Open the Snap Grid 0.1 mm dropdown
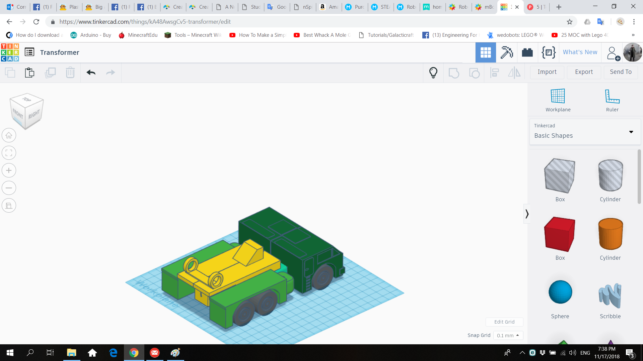Viewport: 643px width, 361px height. pyautogui.click(x=508, y=335)
